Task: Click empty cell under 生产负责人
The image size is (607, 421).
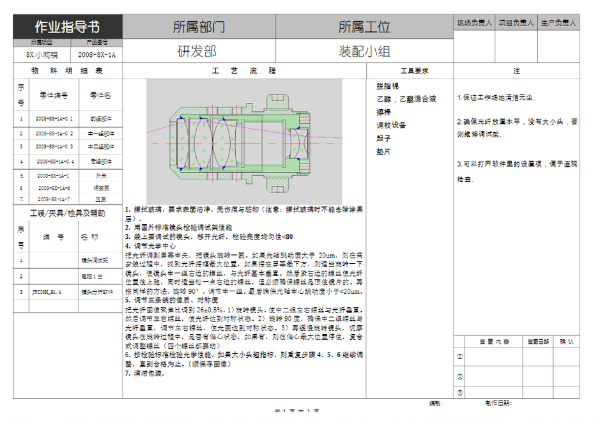Action: [558, 46]
